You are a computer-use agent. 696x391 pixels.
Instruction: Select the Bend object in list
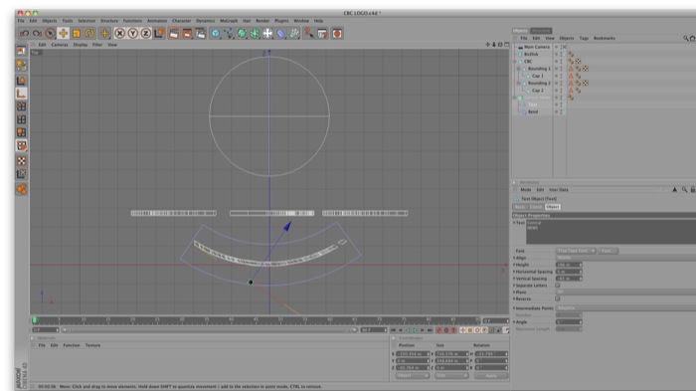pyautogui.click(x=533, y=112)
